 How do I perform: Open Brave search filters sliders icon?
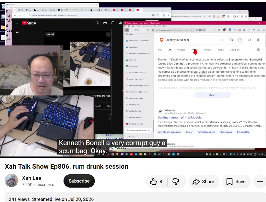[x=258, y=50]
